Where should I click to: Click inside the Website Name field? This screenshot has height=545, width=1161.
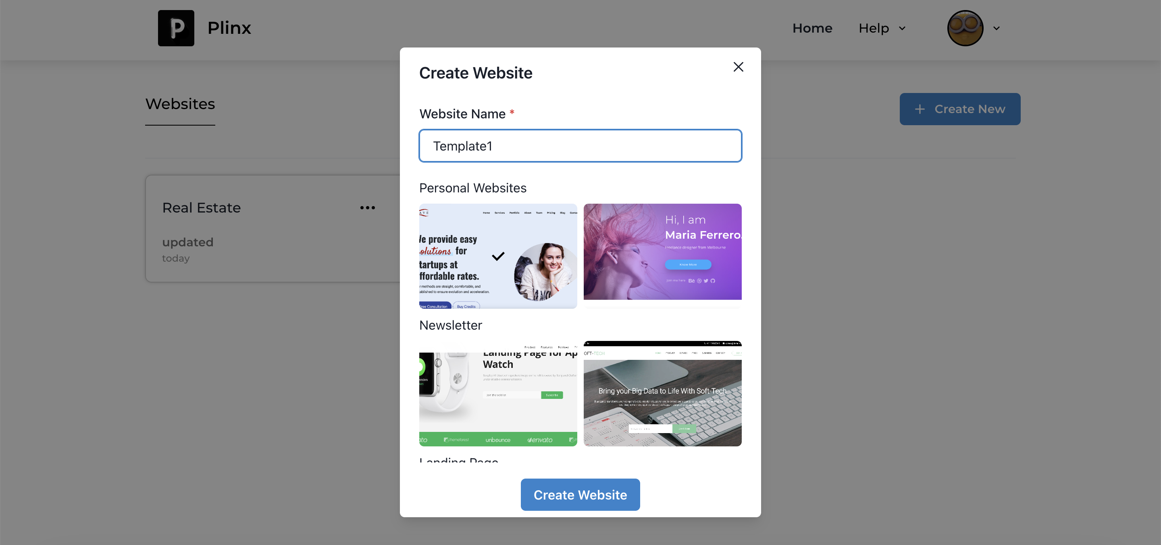[x=580, y=146]
